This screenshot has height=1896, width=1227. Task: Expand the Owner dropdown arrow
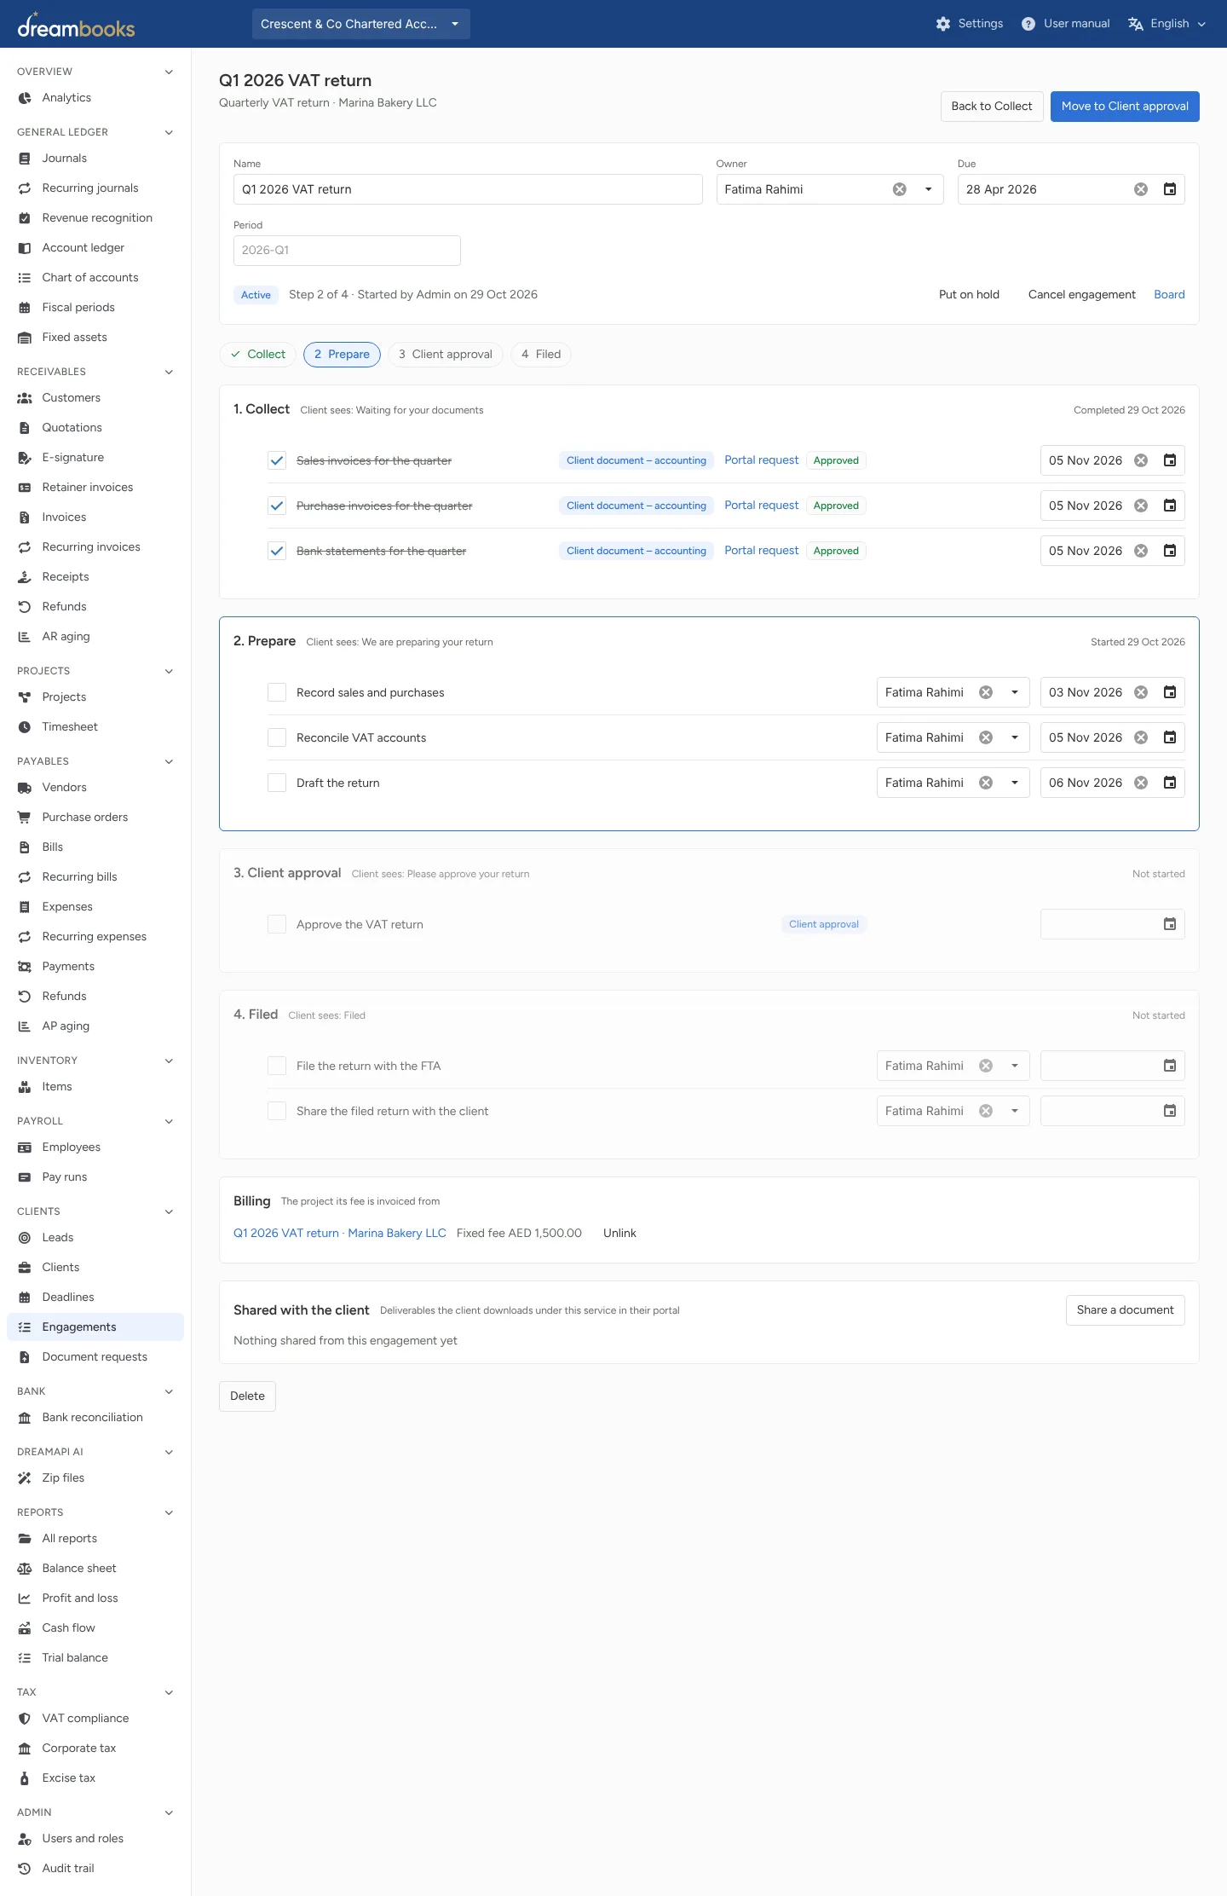929,189
